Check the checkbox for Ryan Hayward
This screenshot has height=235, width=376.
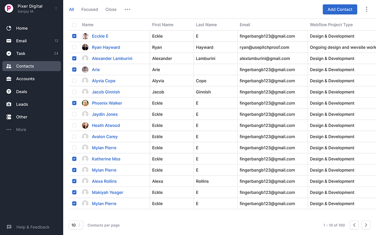pyautogui.click(x=74, y=47)
